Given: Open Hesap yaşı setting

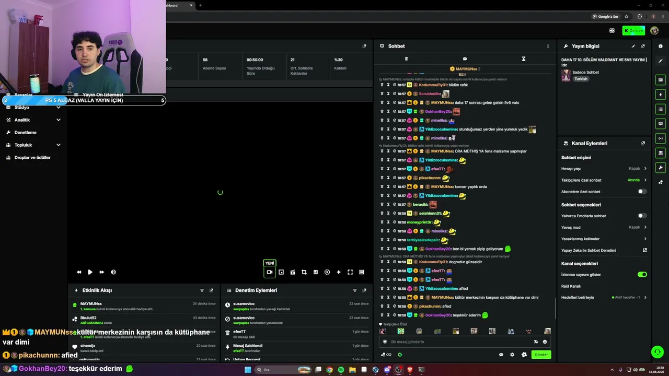Looking at the screenshot, I should tap(604, 169).
